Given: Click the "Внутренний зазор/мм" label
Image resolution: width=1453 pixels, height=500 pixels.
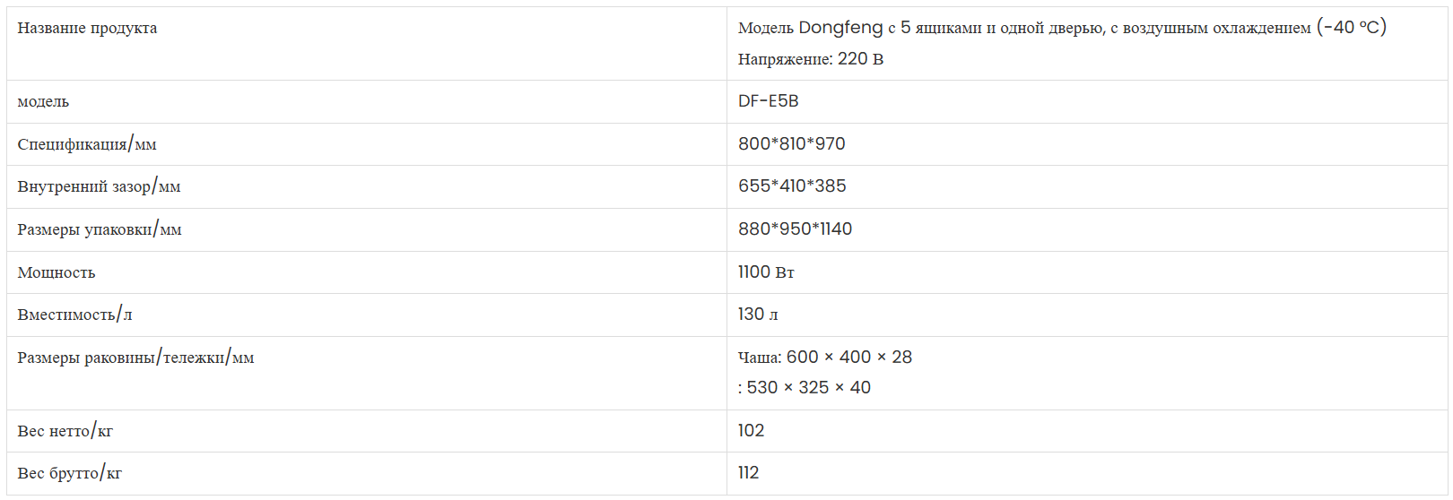Looking at the screenshot, I should (99, 186).
